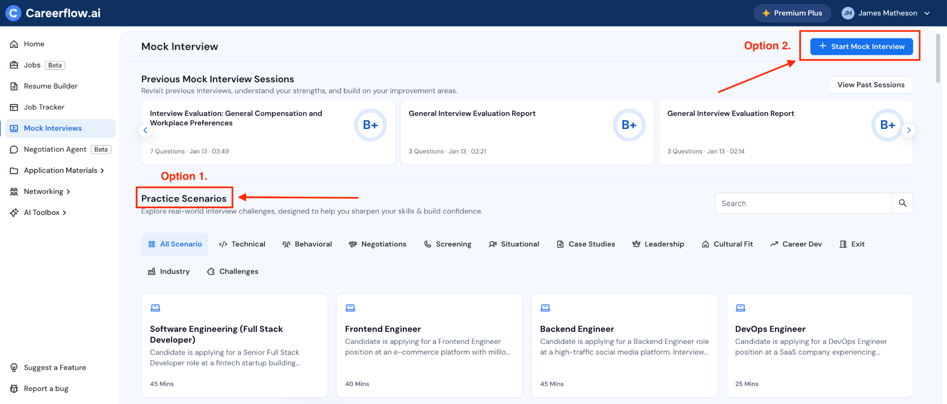This screenshot has height=404, width=947.
Task: Click the page vertical scrollbar
Action: pyautogui.click(x=938, y=58)
